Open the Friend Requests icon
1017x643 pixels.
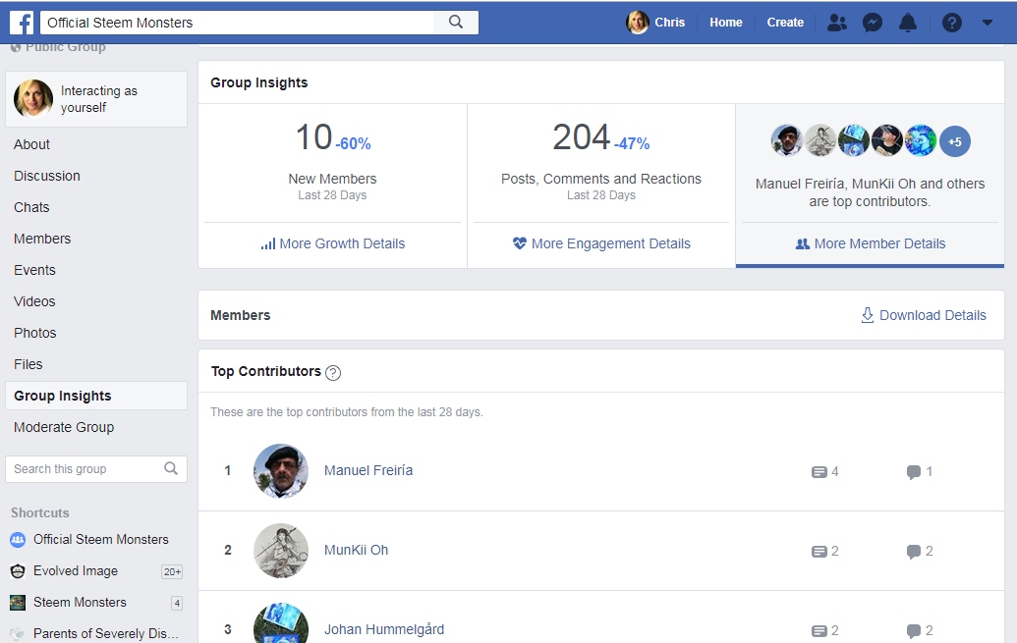point(837,23)
